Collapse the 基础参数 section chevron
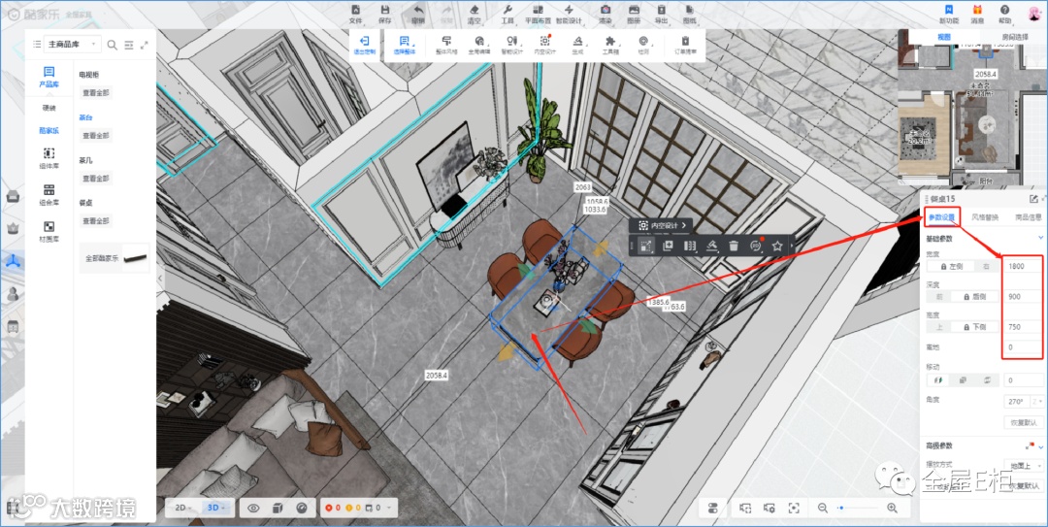This screenshot has height=527, width=1048. (x=1040, y=238)
